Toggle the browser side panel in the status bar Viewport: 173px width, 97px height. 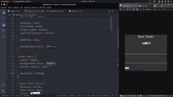pyautogui.click(x=121, y=96)
